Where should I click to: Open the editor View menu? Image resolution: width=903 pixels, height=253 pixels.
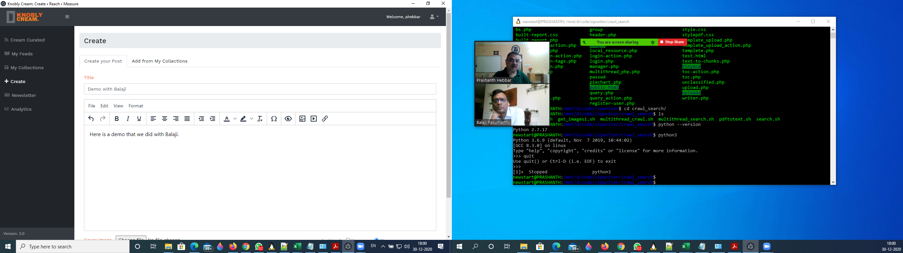(x=118, y=106)
